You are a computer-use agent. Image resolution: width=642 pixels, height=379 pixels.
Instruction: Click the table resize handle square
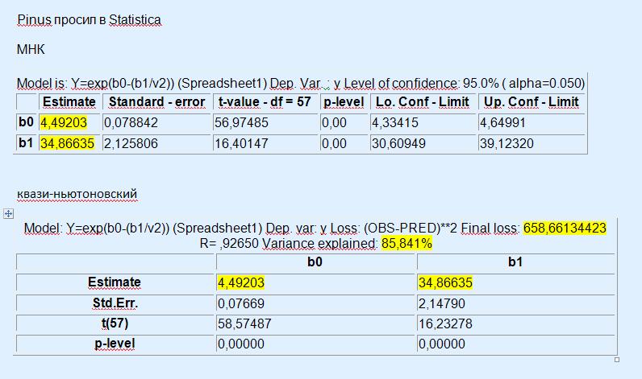tap(617, 360)
